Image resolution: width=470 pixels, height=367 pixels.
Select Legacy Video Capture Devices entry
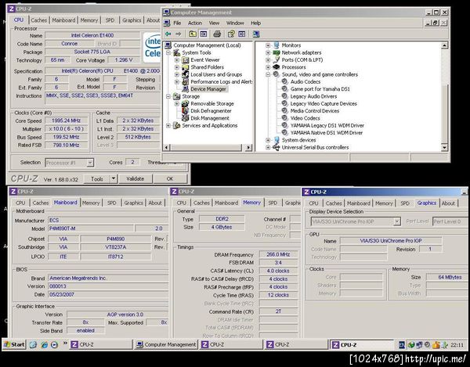pyautogui.click(x=324, y=103)
